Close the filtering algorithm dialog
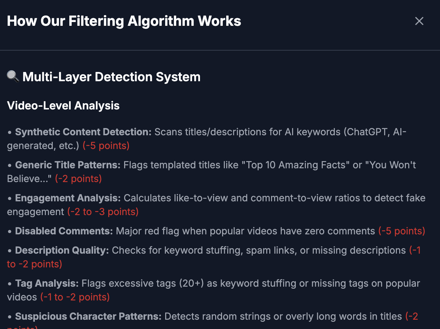 click(x=419, y=21)
